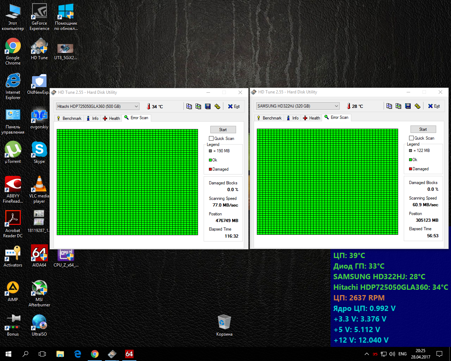Select the Bonus desktop icon
The image size is (451, 361).
(13, 325)
